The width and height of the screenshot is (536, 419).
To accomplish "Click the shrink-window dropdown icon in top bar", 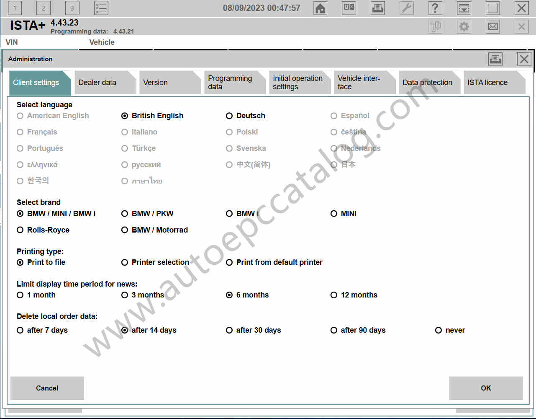I will 464,8.
